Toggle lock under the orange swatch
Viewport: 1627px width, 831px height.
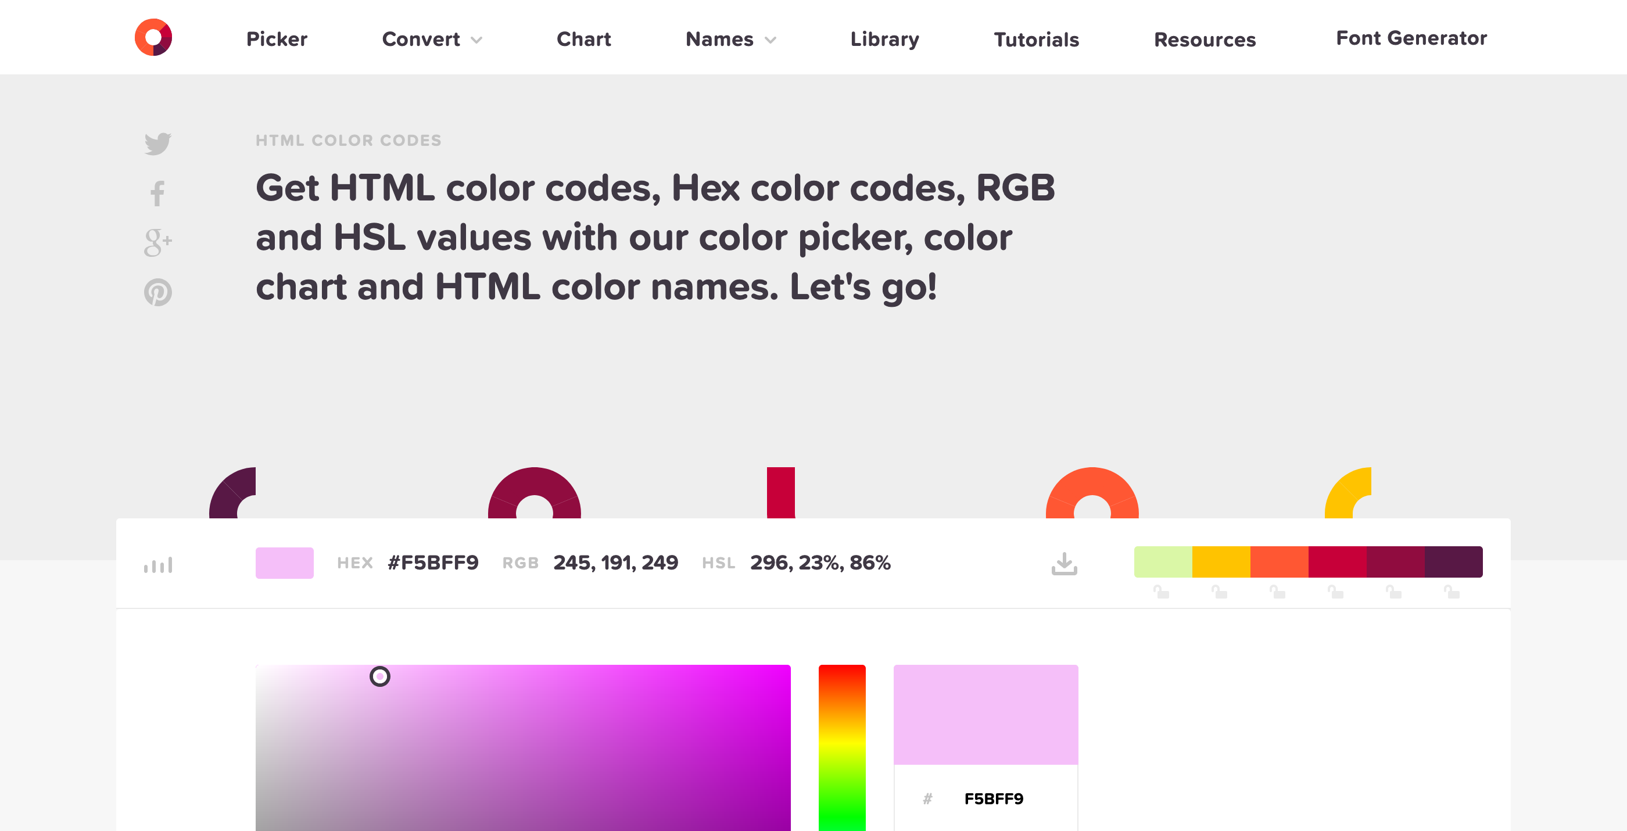click(x=1278, y=592)
